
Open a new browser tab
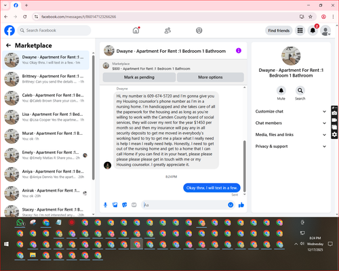26,5
